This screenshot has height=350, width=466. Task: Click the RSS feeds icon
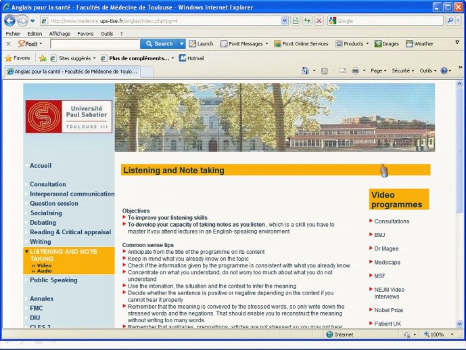click(x=324, y=71)
